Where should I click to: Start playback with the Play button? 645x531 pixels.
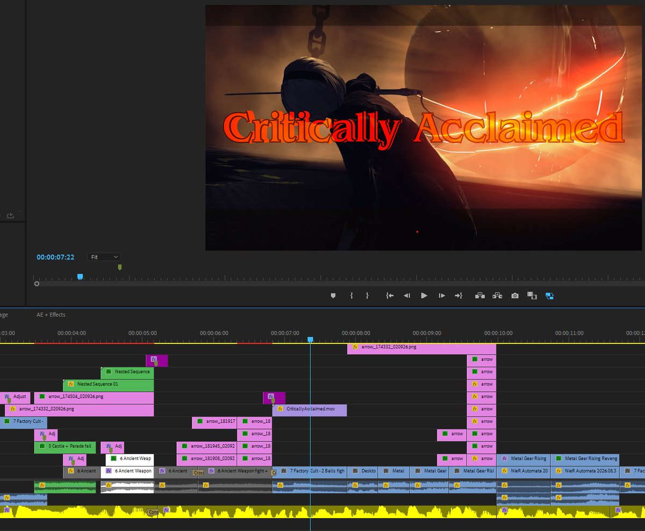click(424, 296)
